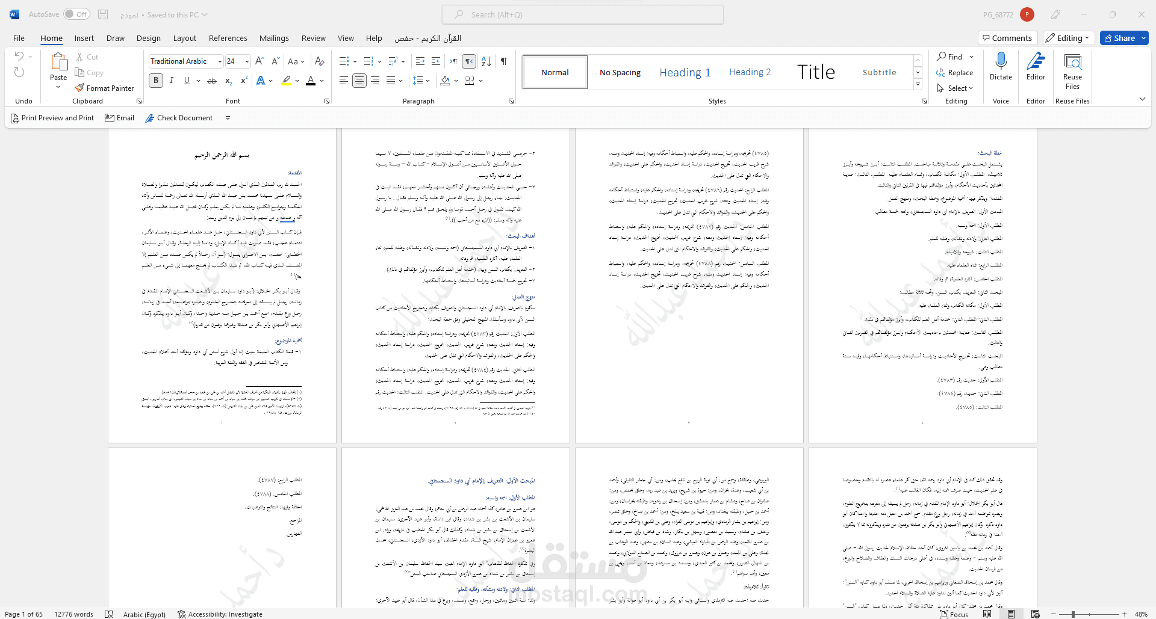
Task: Click the Focus mode button
Action: click(954, 614)
